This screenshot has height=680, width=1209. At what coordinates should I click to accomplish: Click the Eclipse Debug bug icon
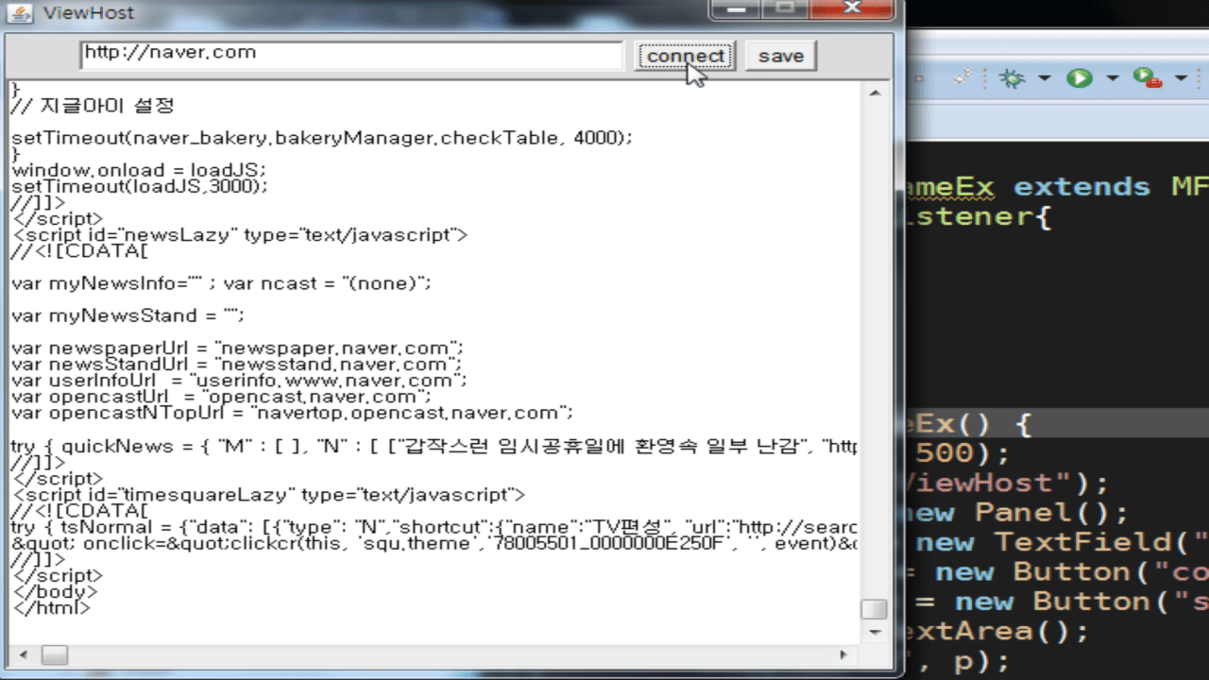[1013, 78]
